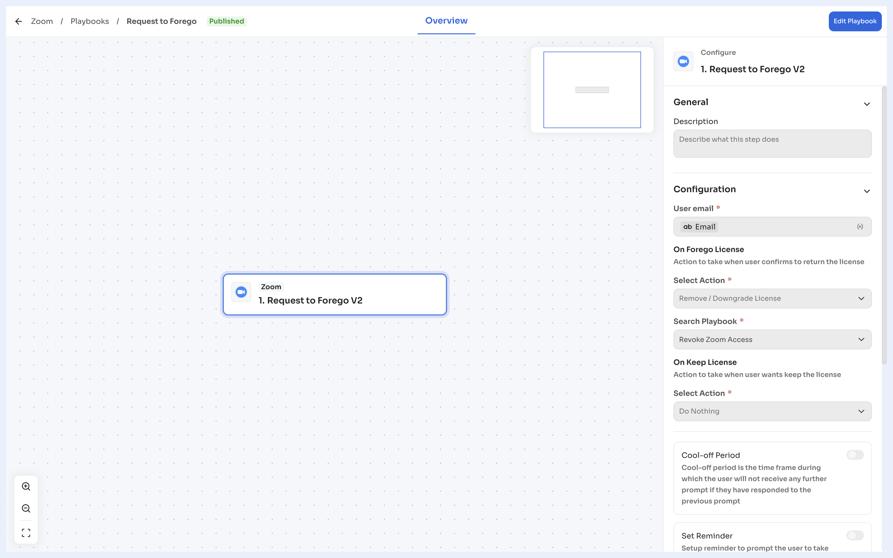Switch to Overview tab
The width and height of the screenshot is (893, 558).
pyautogui.click(x=446, y=21)
